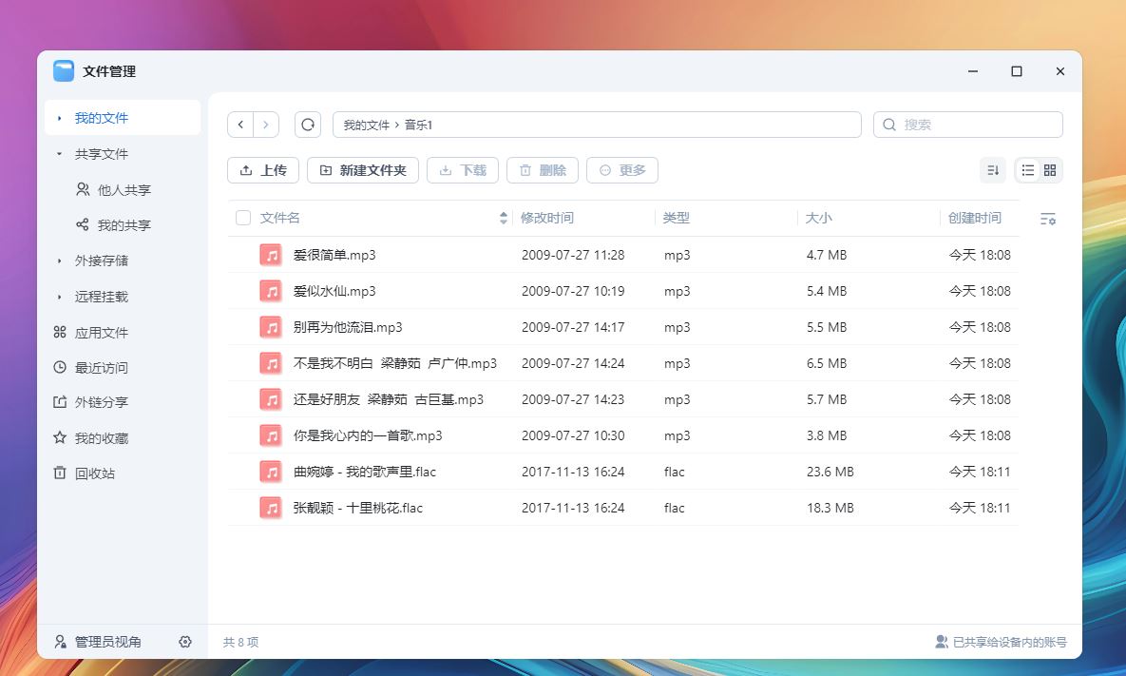Select file name 别再为他流泪.mp3
Screen dimensions: 1126x676
[x=348, y=327]
